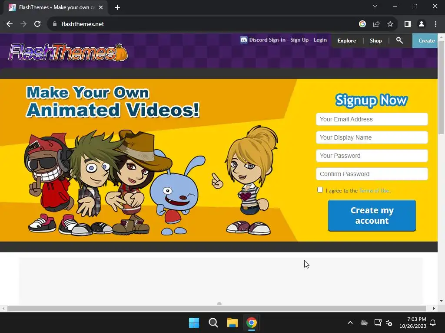Show hidden tray icons chevron
The image size is (445, 333).
click(x=350, y=323)
